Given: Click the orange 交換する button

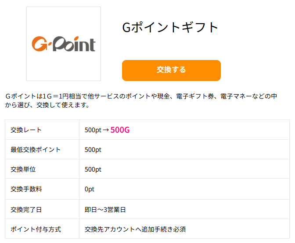Looking at the screenshot, I should click(171, 70).
